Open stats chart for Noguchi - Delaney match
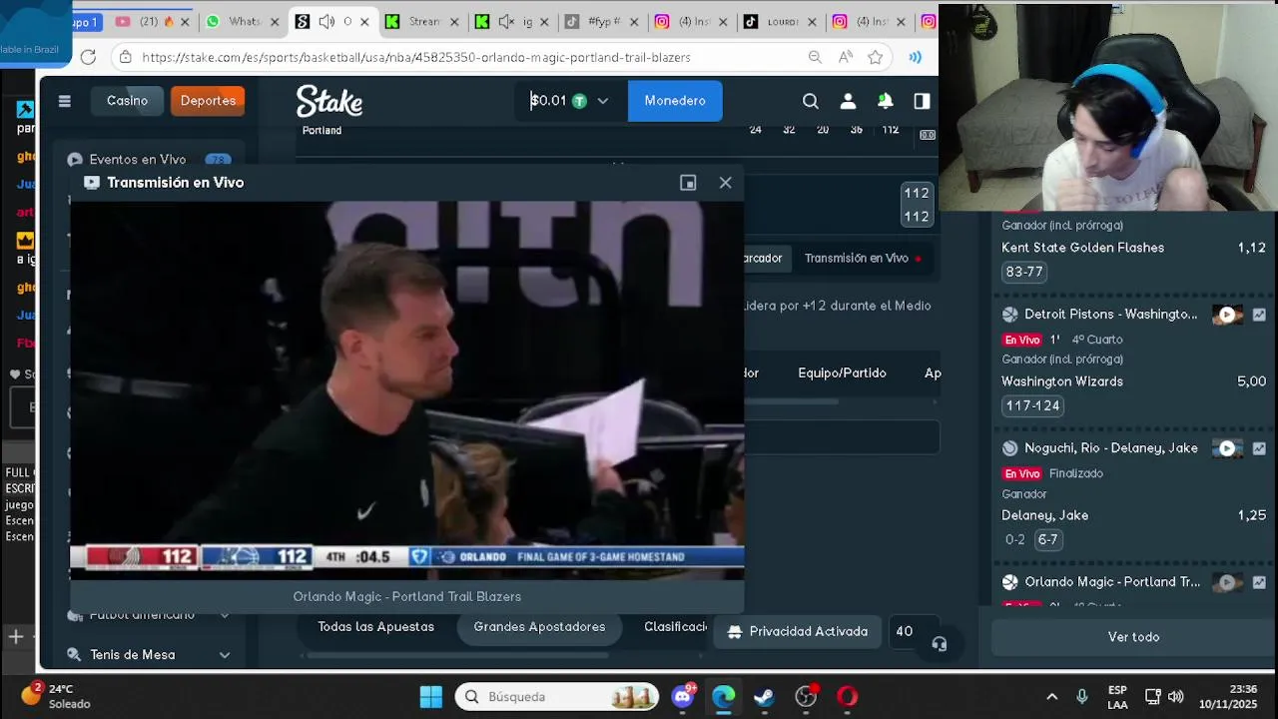This screenshot has width=1278, height=719. tap(1259, 448)
